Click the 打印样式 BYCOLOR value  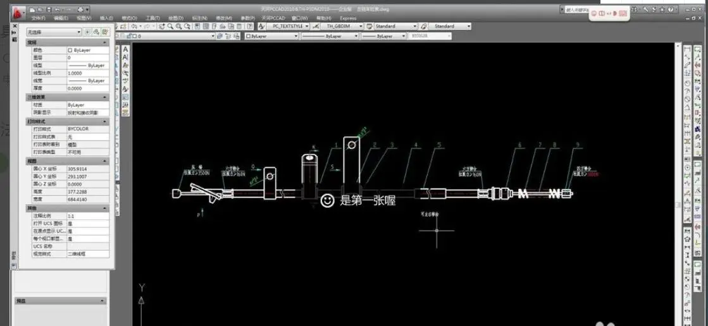click(x=88, y=129)
